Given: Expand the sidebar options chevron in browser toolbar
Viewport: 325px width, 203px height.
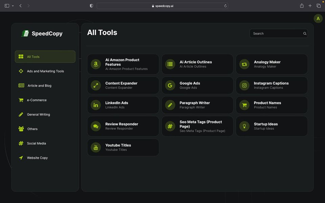Looking at the screenshot, I should (x=13, y=6).
